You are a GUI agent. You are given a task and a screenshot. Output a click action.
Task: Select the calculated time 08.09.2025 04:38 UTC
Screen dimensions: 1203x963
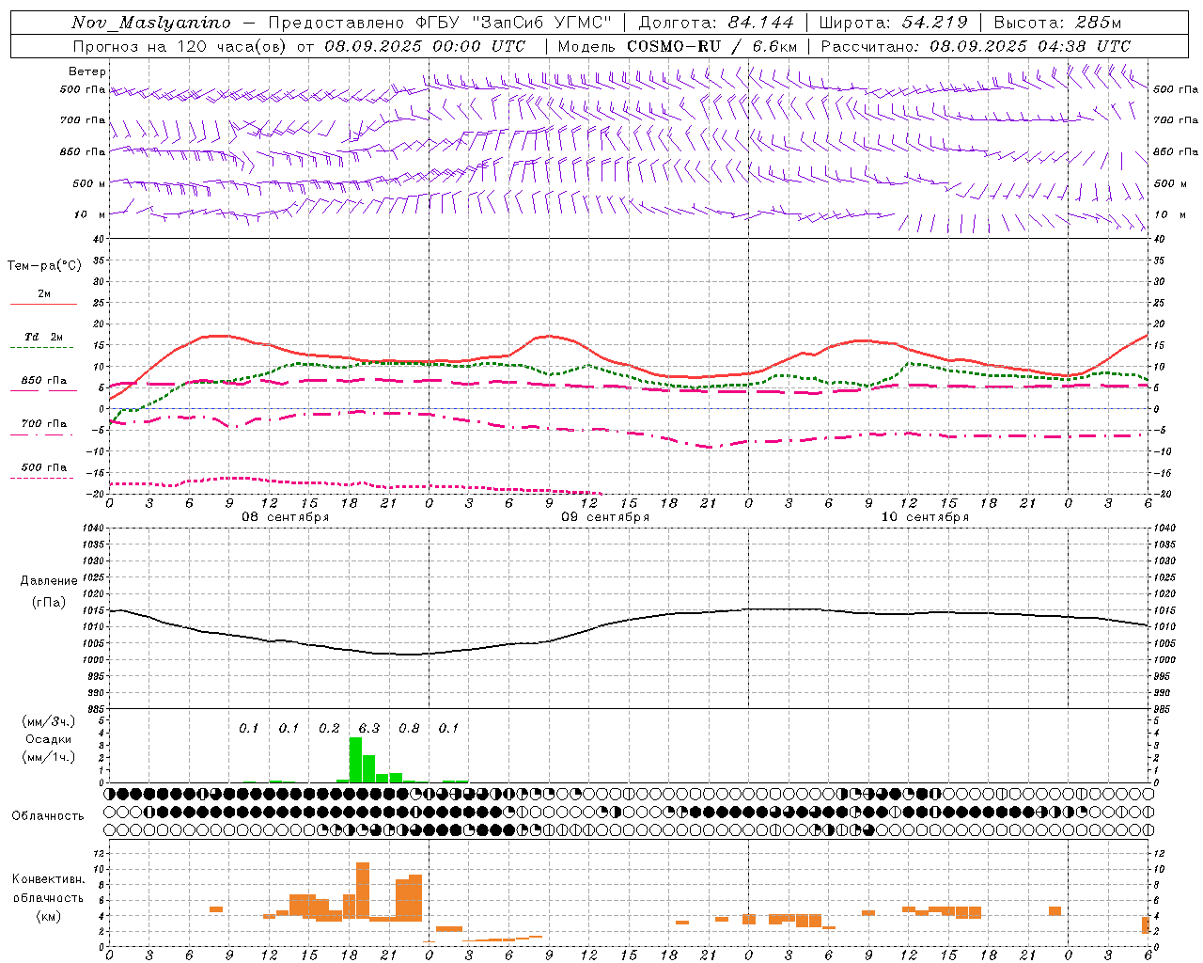click(1030, 46)
